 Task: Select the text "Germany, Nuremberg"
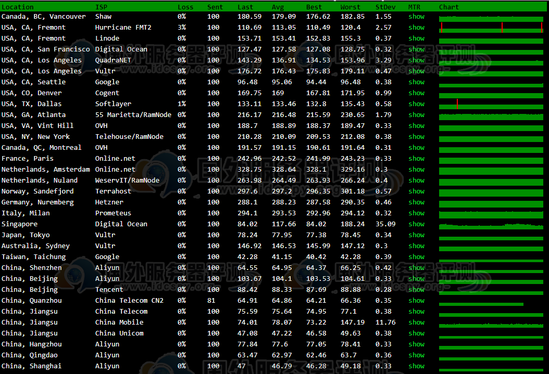coord(38,202)
